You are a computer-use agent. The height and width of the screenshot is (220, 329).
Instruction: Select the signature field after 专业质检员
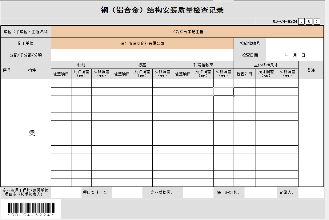coord(198,193)
